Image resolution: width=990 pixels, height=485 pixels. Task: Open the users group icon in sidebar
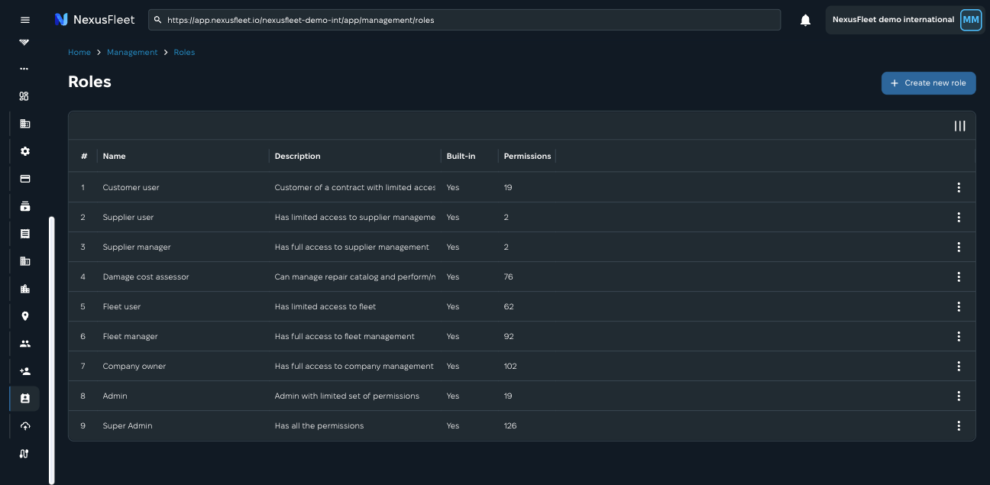pyautogui.click(x=24, y=343)
